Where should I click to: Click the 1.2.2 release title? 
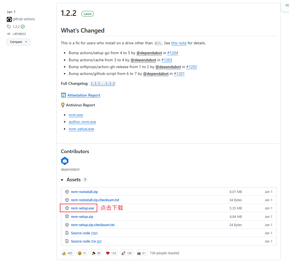69,13
